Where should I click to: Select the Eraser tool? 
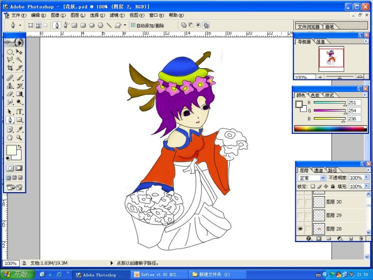(10, 94)
